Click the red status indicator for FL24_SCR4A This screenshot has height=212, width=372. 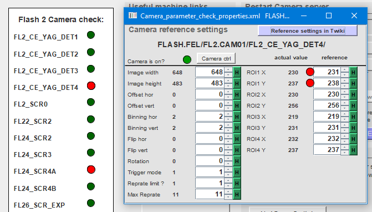(91, 169)
